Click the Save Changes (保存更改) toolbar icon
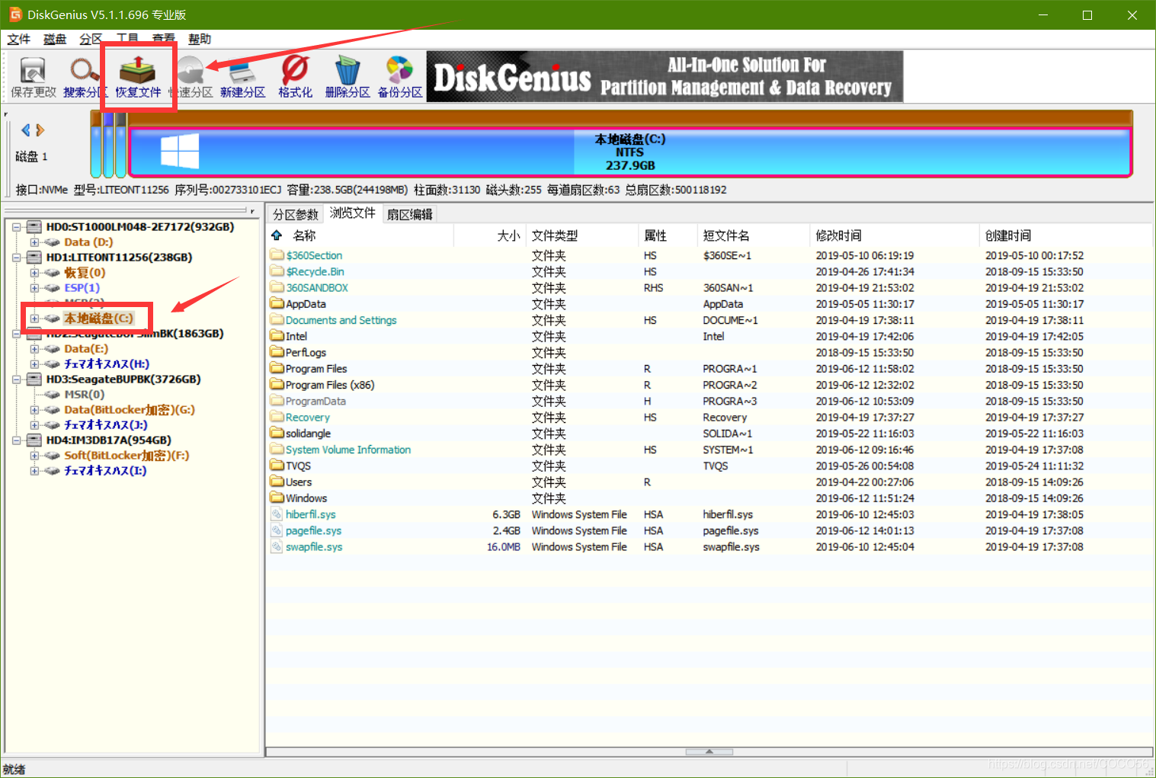The height and width of the screenshot is (778, 1156). pos(33,70)
